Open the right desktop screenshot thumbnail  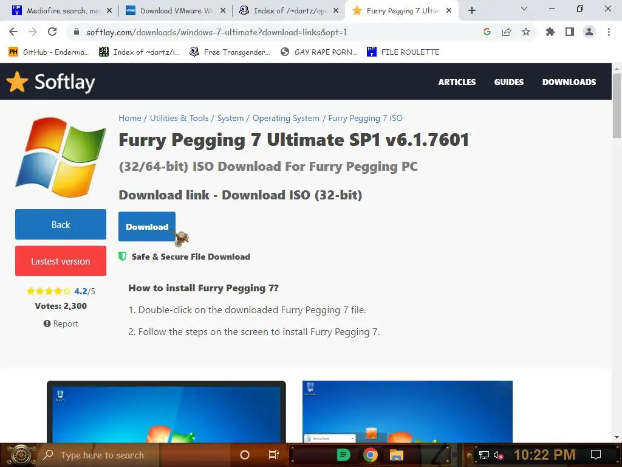tap(408, 412)
